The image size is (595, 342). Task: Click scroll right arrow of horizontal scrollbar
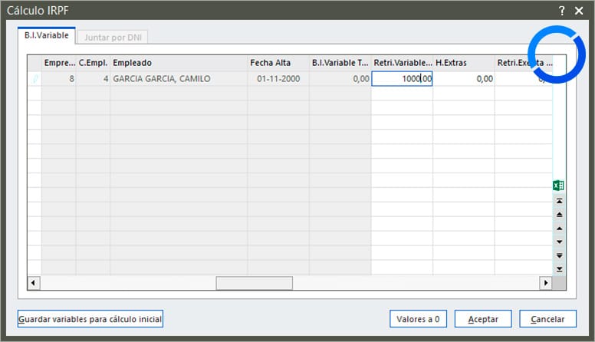click(546, 283)
